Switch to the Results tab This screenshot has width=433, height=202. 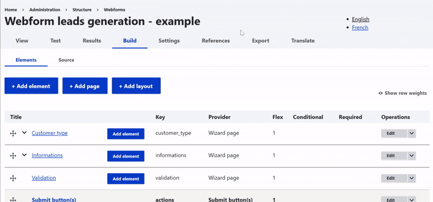91,41
